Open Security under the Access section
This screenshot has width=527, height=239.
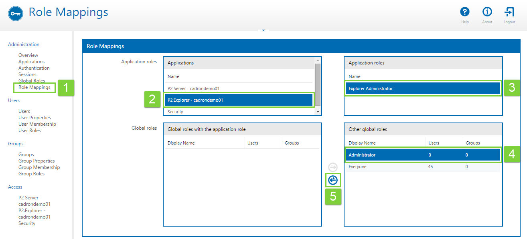[x=27, y=223]
